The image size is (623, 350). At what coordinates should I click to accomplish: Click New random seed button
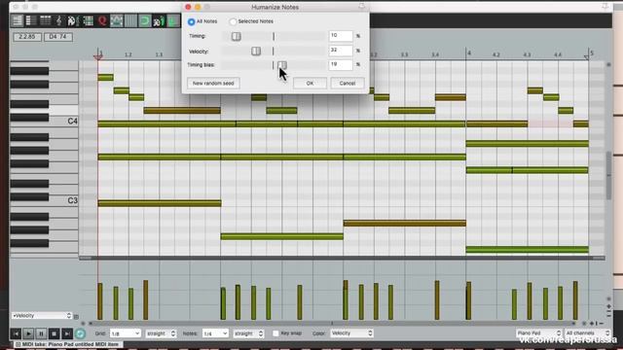[x=213, y=84]
